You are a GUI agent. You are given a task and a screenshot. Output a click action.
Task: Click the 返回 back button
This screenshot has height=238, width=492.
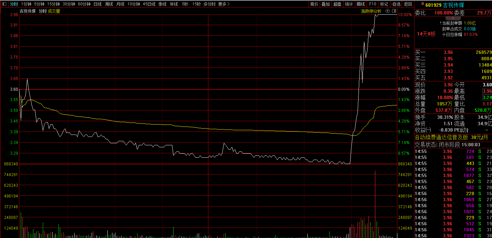(x=408, y=4)
